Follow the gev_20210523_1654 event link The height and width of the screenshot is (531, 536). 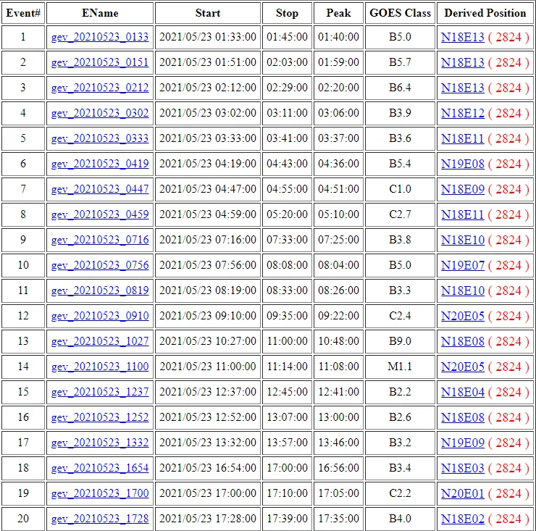[100, 468]
